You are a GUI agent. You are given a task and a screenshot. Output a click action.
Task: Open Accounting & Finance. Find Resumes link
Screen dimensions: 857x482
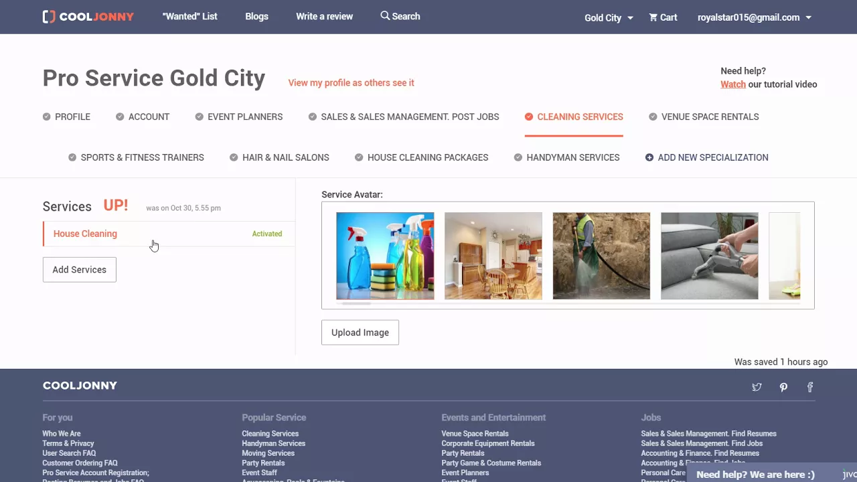coord(700,453)
